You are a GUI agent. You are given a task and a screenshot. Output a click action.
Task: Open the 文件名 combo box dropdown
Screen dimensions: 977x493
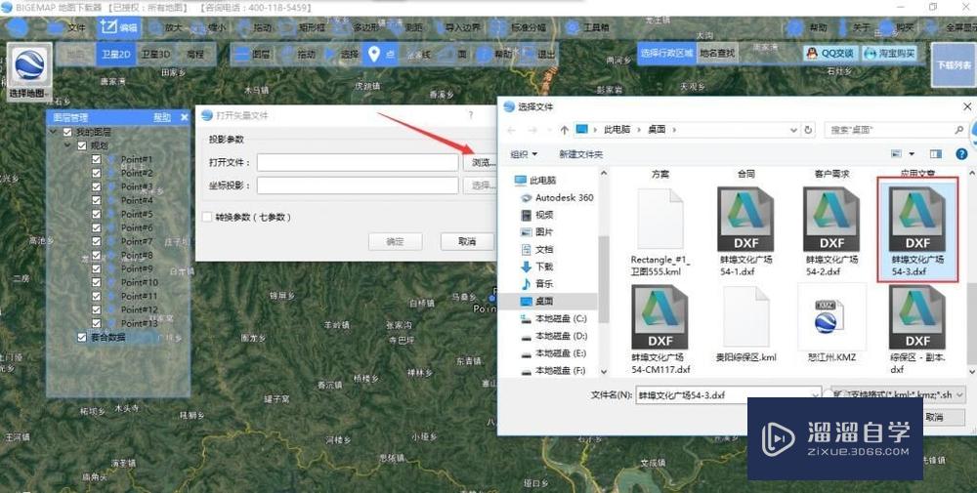click(x=815, y=394)
